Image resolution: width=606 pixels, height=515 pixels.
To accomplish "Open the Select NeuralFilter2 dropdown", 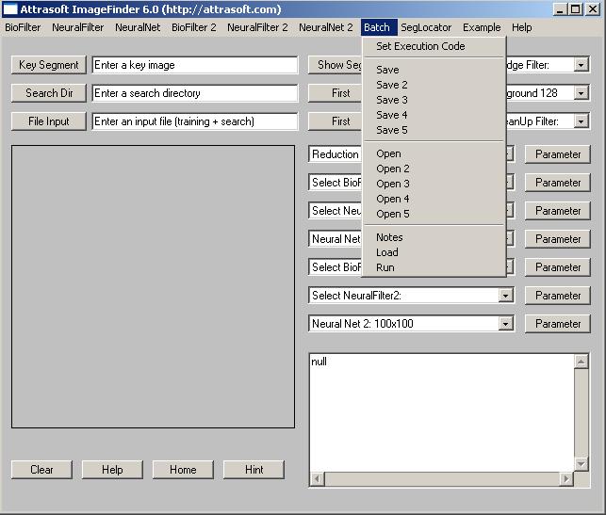I will click(x=506, y=296).
